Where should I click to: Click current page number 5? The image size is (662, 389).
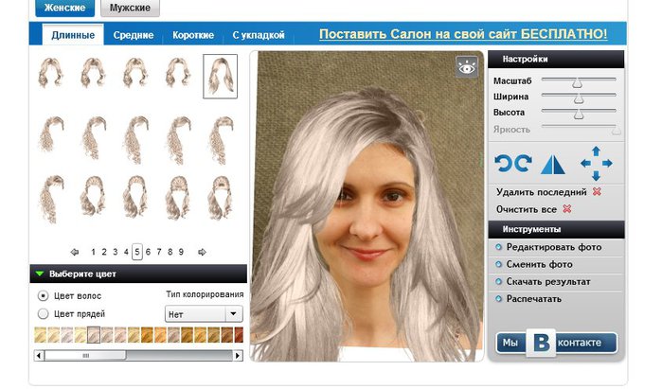[136, 252]
